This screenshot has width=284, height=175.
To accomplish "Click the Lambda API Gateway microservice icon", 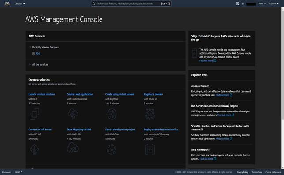I will coord(150,149).
